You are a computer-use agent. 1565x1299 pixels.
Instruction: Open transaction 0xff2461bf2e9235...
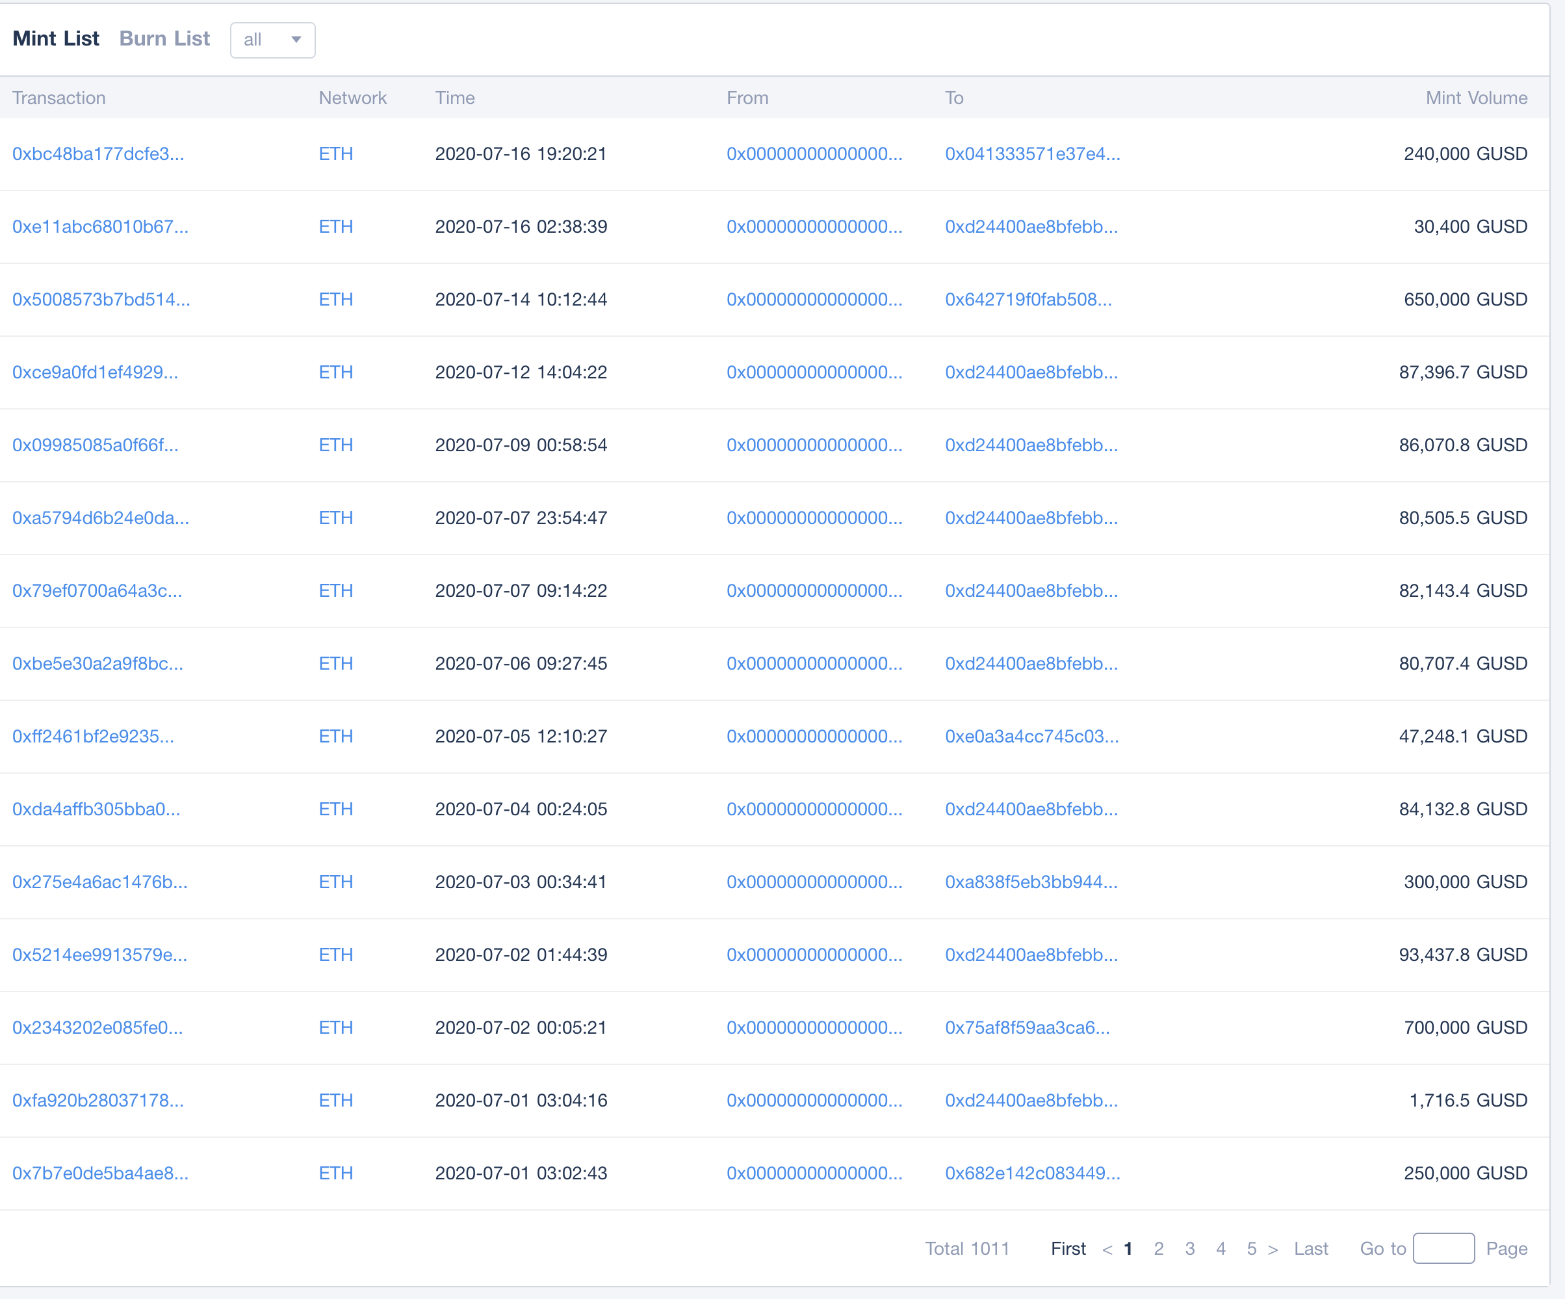point(93,737)
